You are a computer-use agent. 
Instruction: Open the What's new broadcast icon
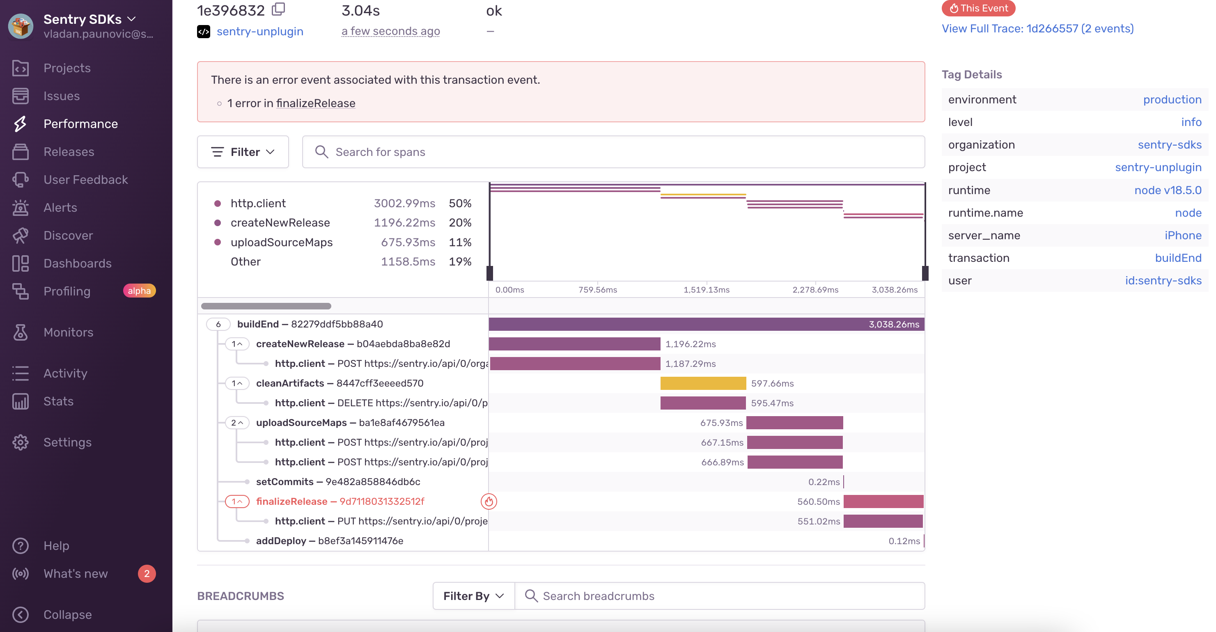coord(20,573)
